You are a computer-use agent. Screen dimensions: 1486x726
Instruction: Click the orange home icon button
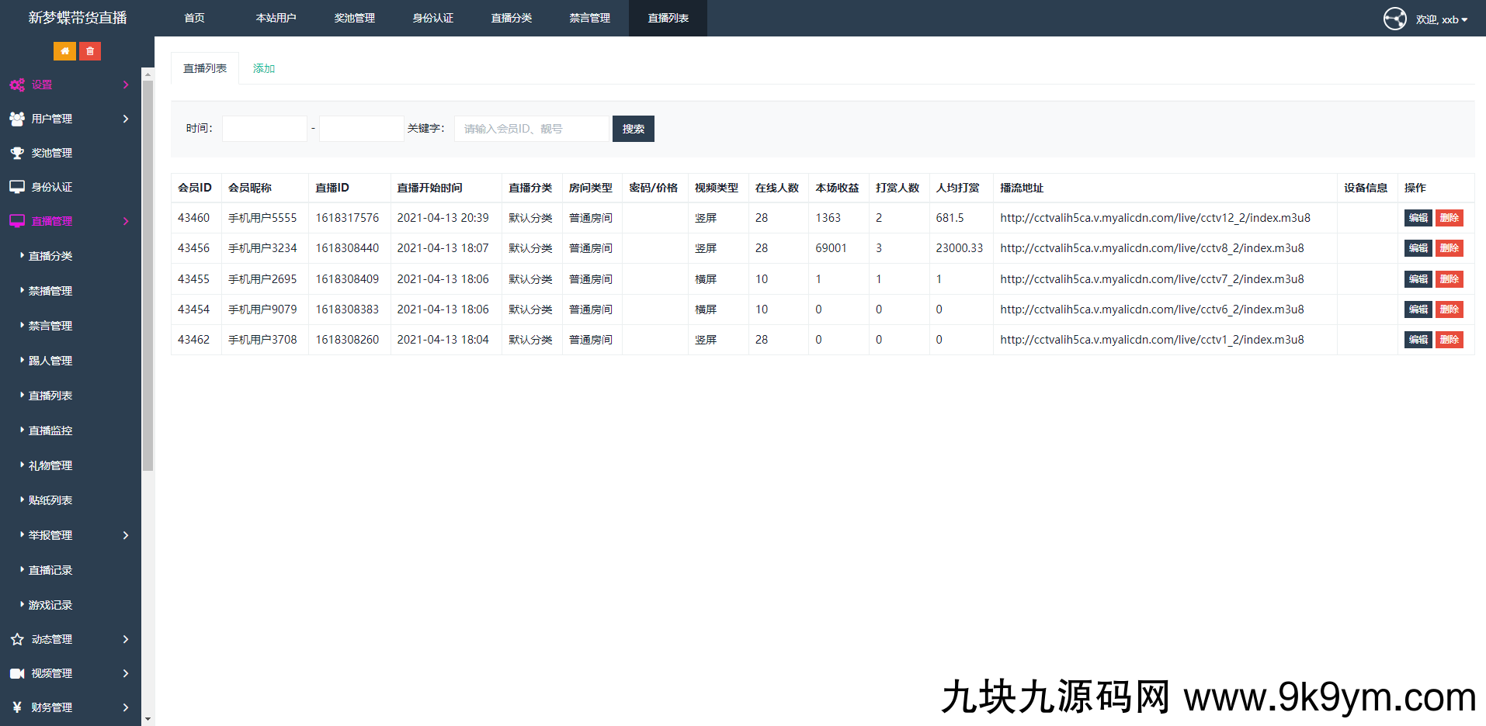64,51
